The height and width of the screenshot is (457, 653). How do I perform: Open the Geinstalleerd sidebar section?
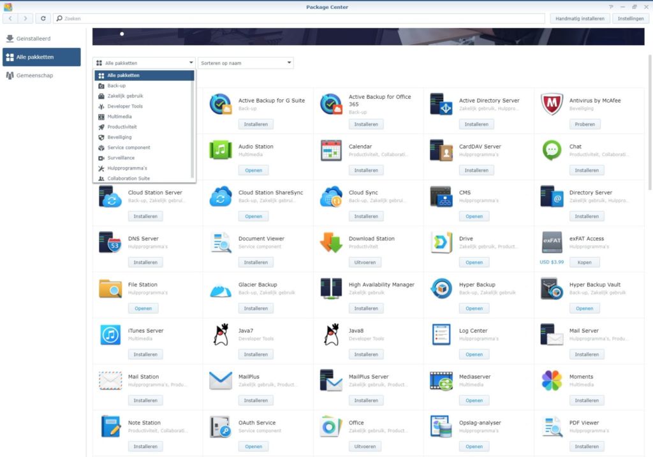coord(41,39)
